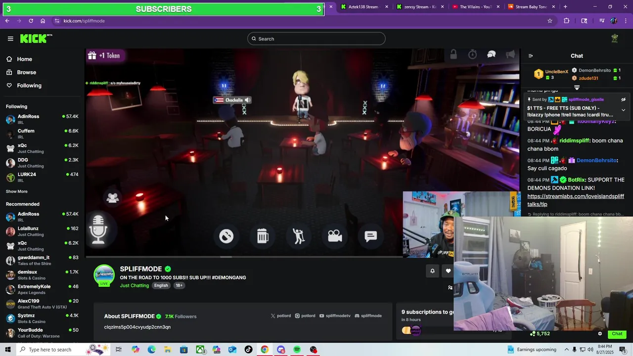The height and width of the screenshot is (356, 633).
Task: Click the video camera icon in the game toolbar
Action: tap(335, 236)
